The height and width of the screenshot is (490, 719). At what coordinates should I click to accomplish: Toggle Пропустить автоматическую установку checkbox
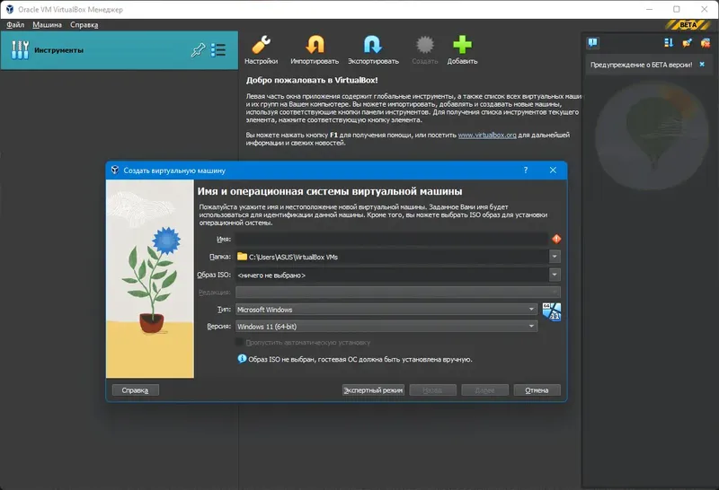coord(239,342)
